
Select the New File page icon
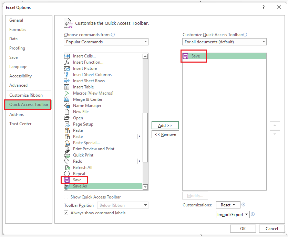coord(67,112)
